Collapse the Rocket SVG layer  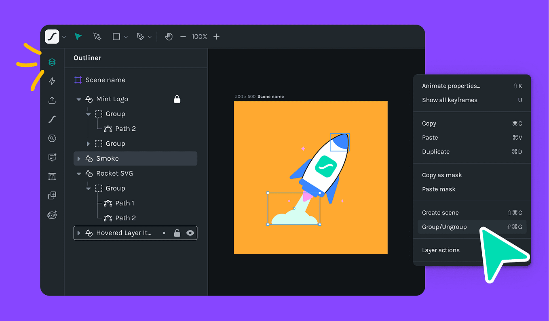tap(79, 173)
